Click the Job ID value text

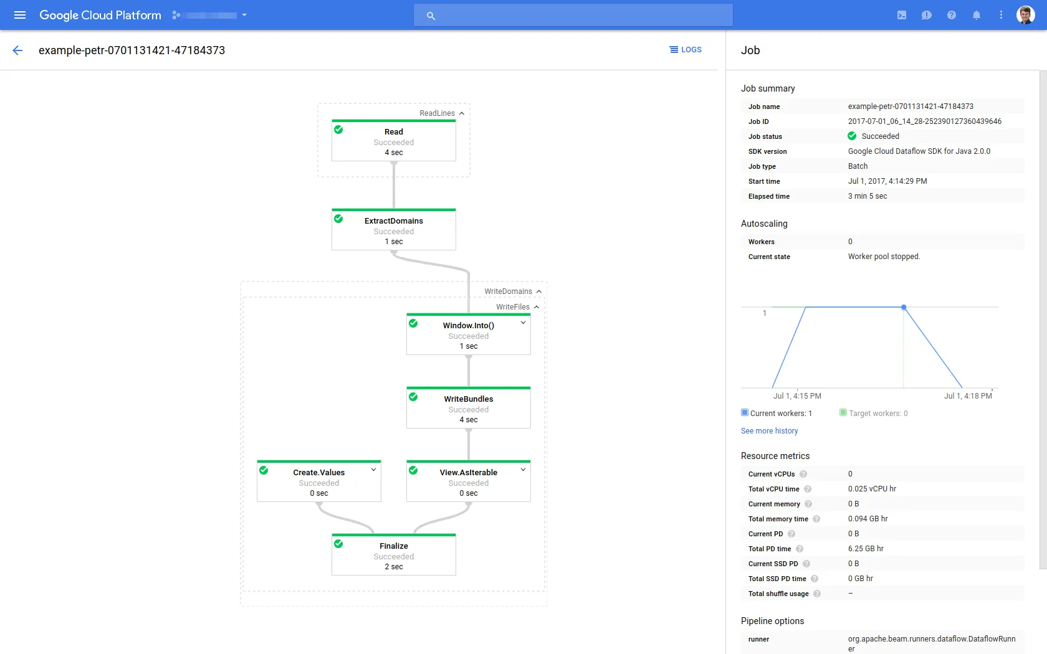coord(925,121)
